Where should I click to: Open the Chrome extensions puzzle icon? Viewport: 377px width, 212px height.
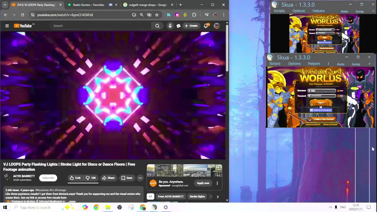pos(194,15)
